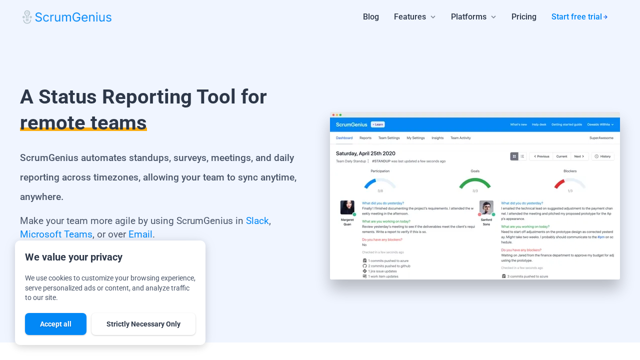Open the Blog page

pos(371,17)
